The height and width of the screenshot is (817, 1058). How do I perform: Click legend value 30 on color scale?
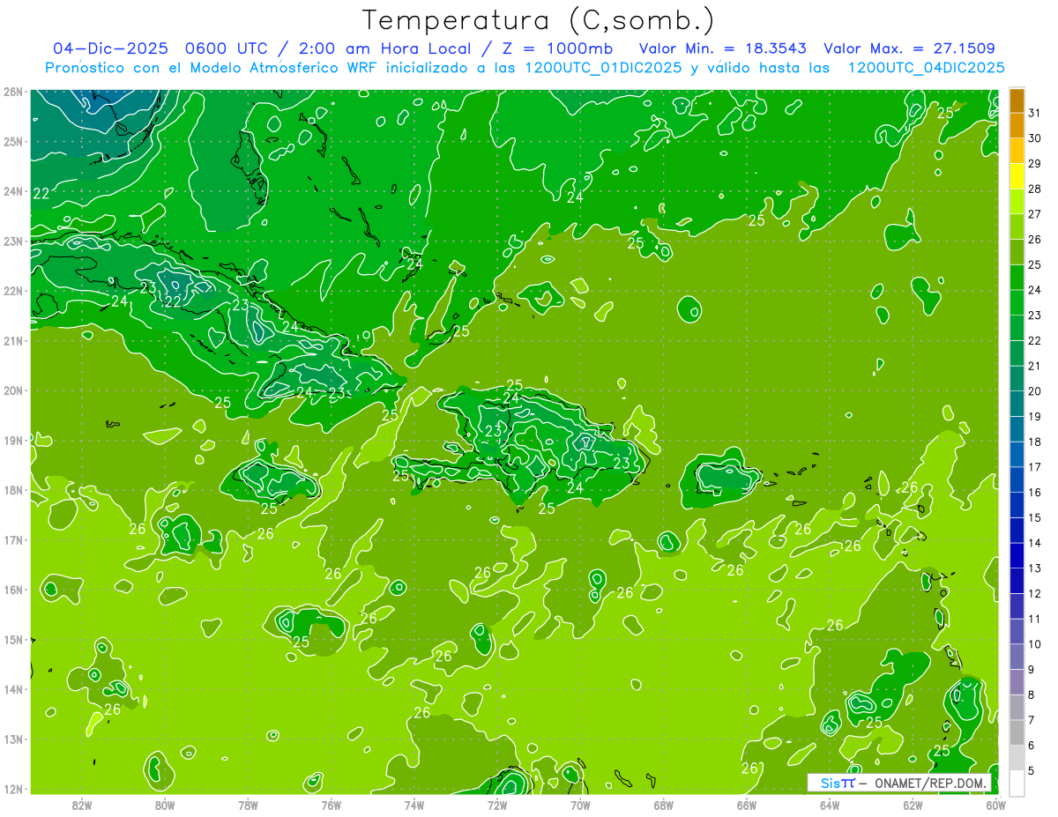point(1034,138)
